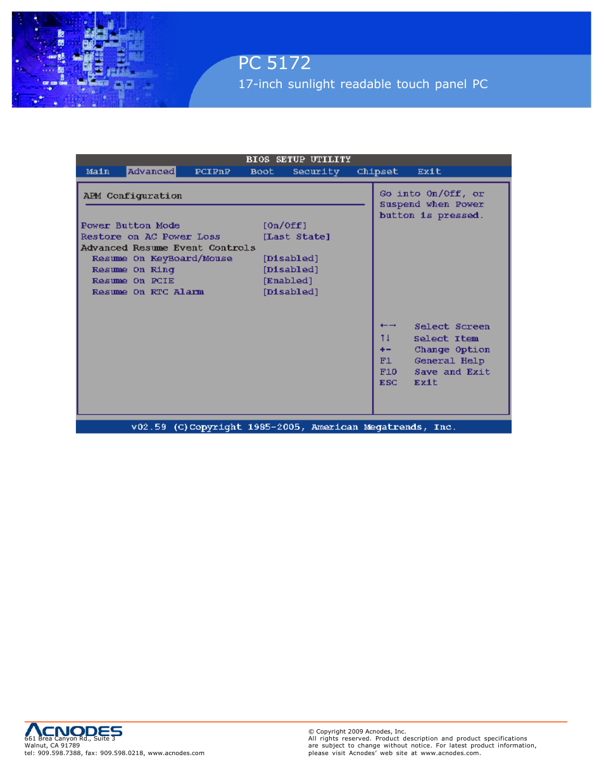
Task: Open the Main BIOS tab
Action: [x=98, y=172]
